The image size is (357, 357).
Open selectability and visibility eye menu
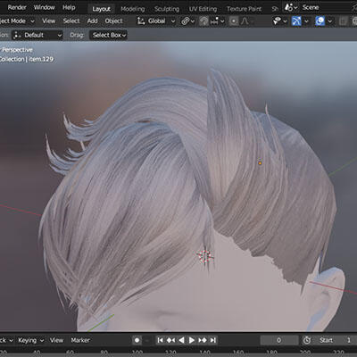click(x=280, y=21)
